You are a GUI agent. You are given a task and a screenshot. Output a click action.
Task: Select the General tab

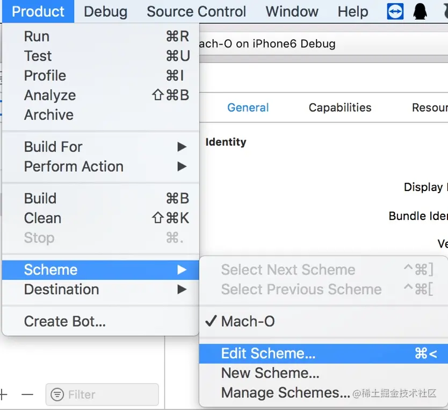(248, 108)
